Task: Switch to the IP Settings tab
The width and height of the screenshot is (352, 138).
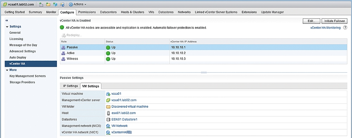Action: pyautogui.click(x=70, y=86)
